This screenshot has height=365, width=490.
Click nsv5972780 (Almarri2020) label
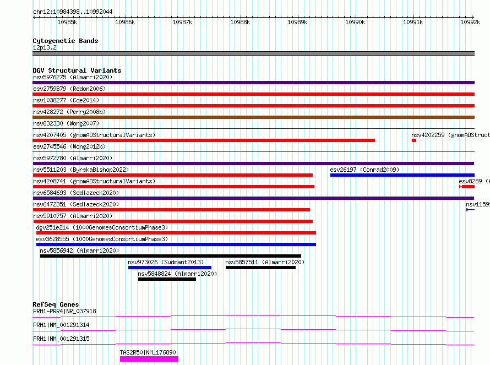[73, 158]
